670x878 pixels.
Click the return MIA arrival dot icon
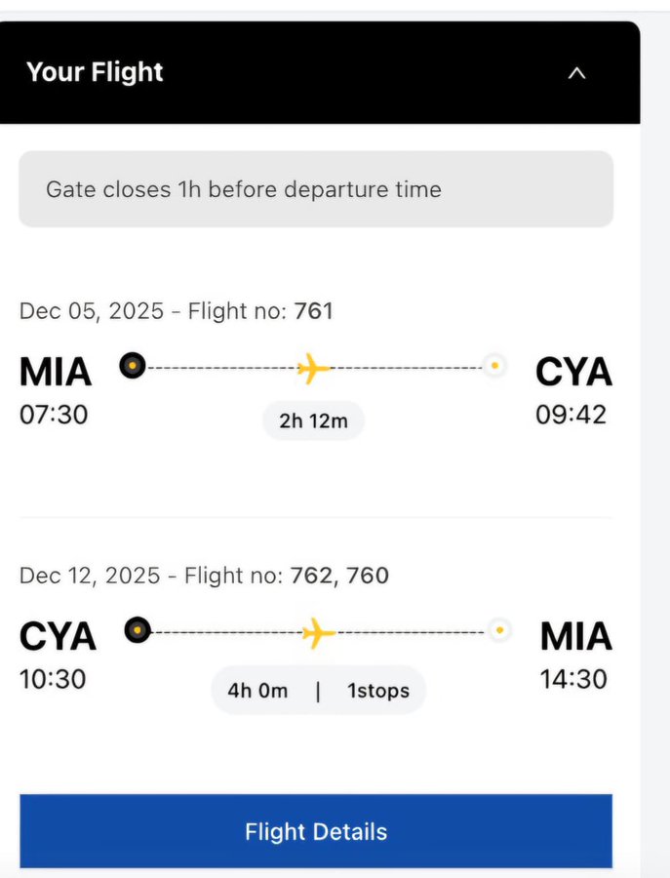tap(498, 631)
